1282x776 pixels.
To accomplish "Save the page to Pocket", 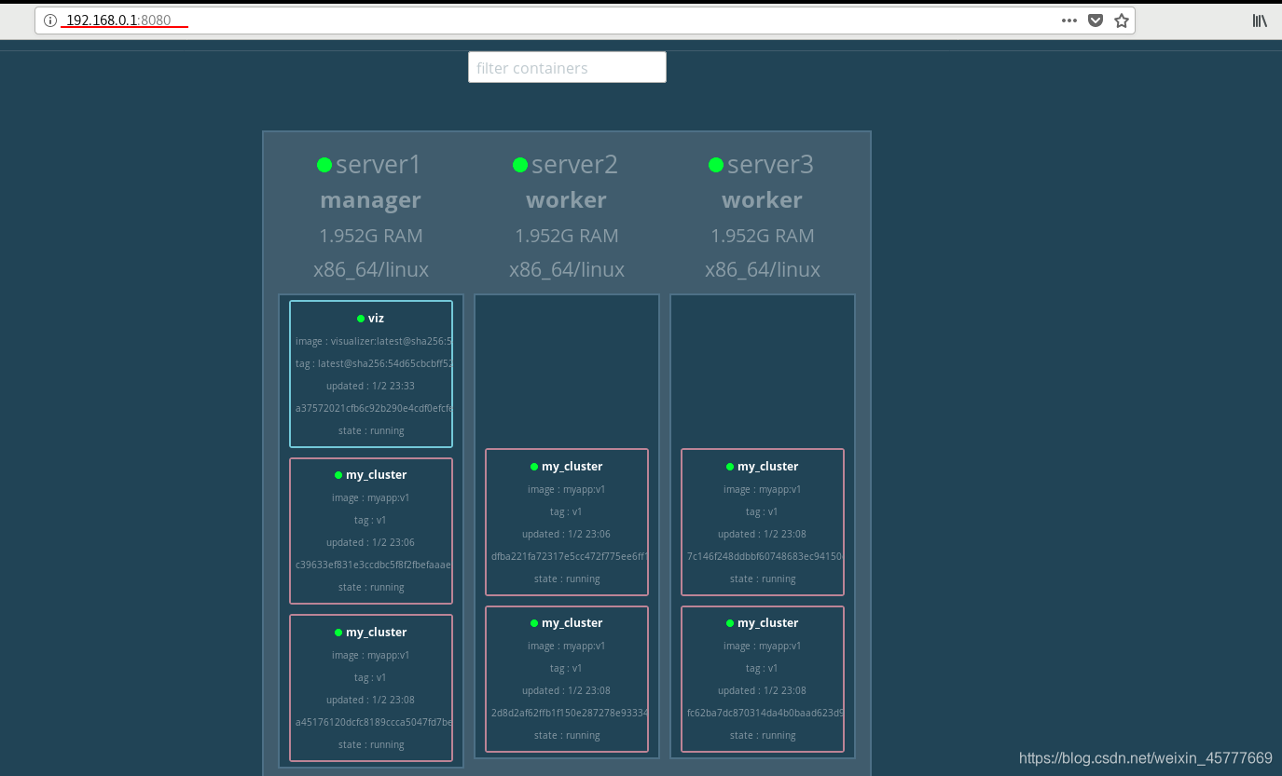I will pos(1096,20).
